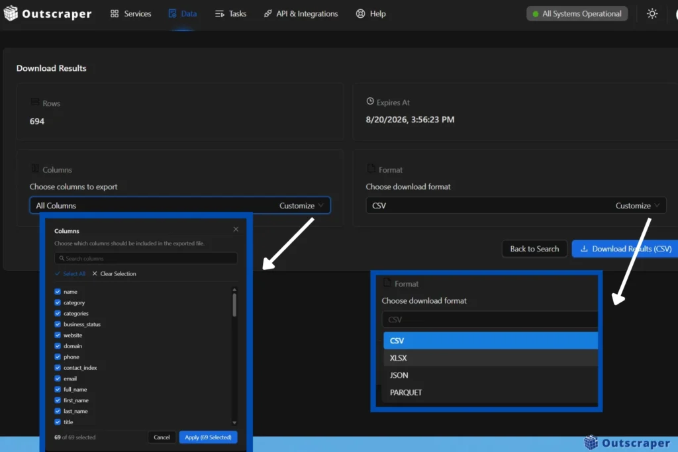Click Back to Search button
This screenshot has width=678, height=452.
click(534, 248)
